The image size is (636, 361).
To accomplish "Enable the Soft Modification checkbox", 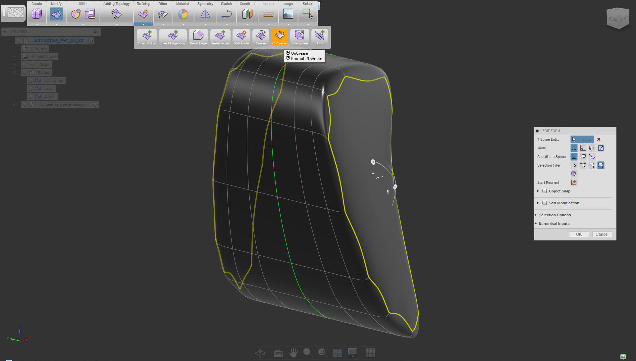I will tap(545, 203).
